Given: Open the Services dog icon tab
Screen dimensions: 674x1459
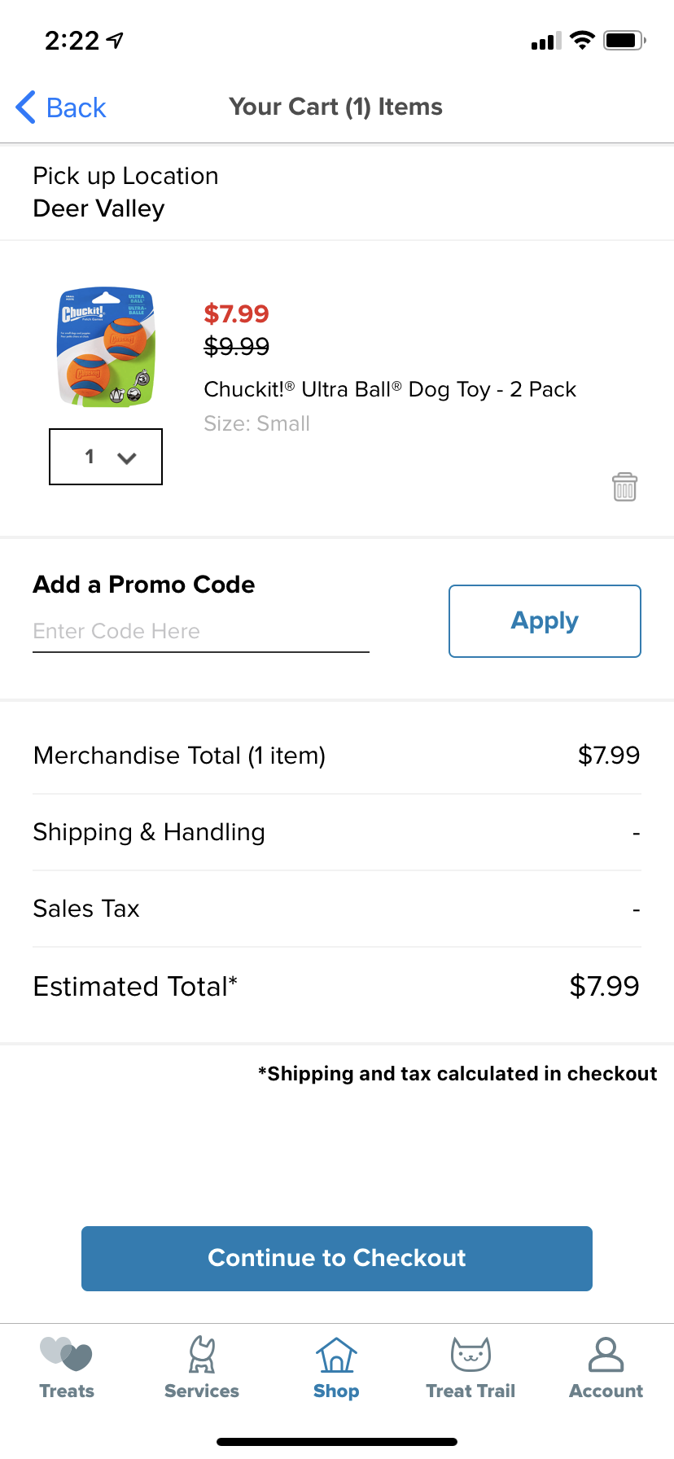Looking at the screenshot, I should [202, 1368].
